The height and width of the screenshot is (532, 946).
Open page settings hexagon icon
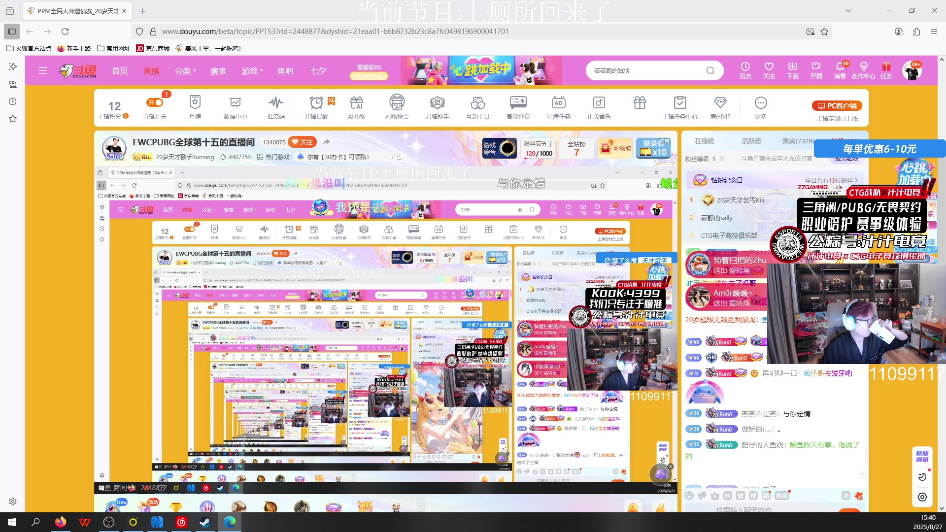click(x=922, y=497)
